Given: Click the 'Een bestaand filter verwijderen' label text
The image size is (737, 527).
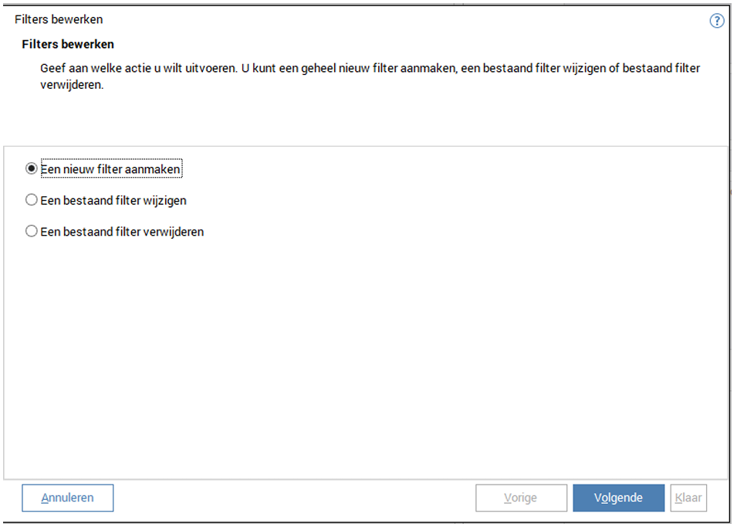Looking at the screenshot, I should pos(122,231).
